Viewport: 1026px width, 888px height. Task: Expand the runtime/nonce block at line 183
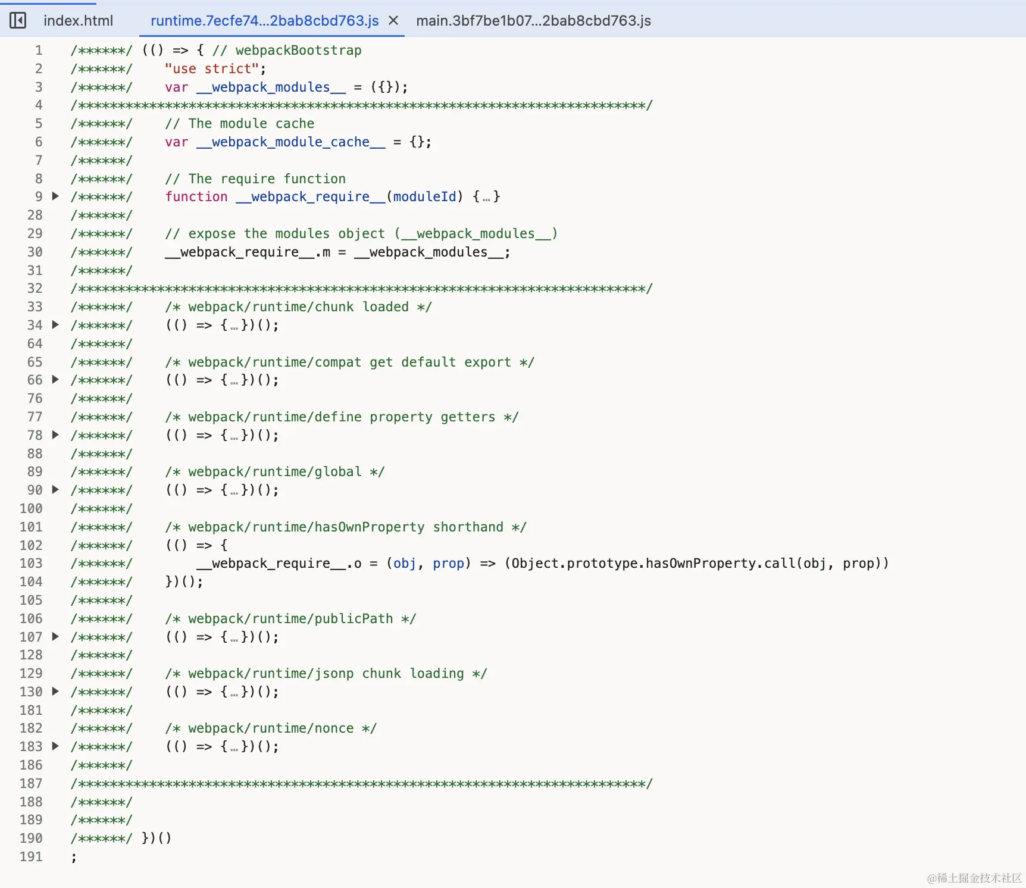click(55, 746)
